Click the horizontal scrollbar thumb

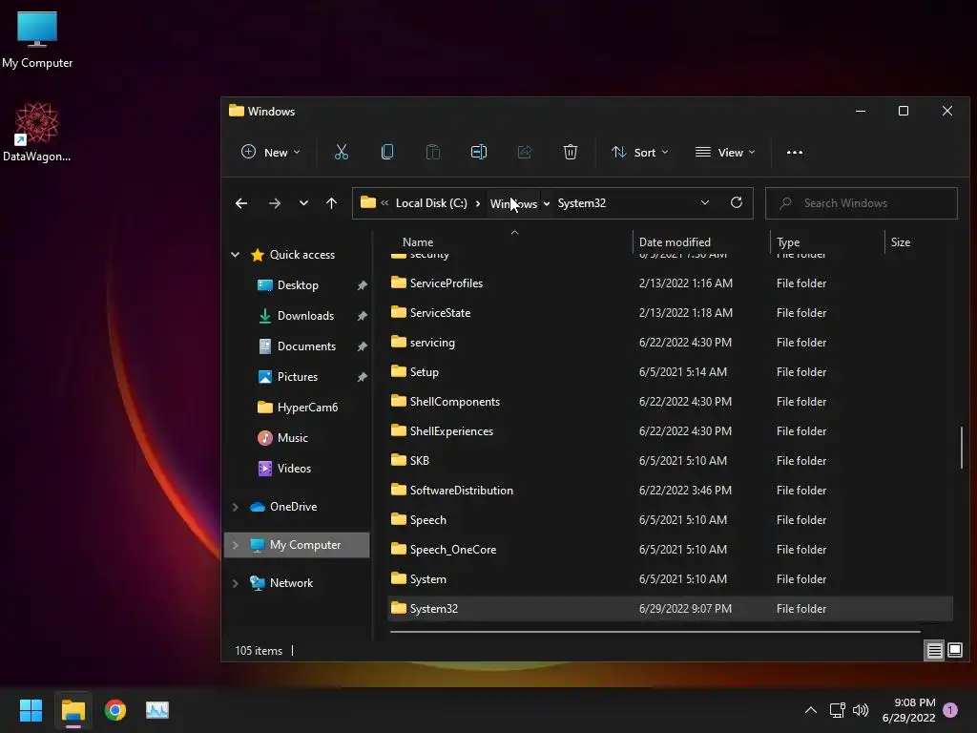click(655, 632)
